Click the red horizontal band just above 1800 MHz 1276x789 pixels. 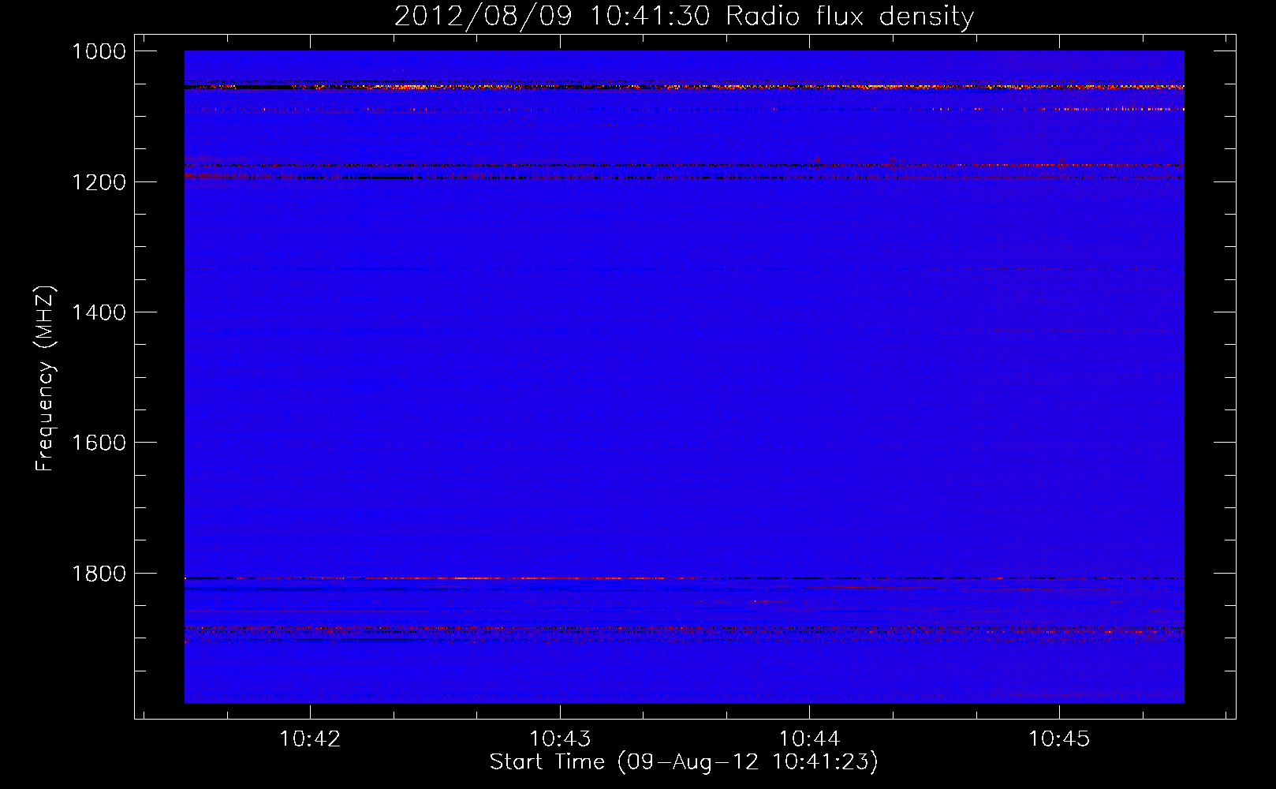[x=684, y=578]
